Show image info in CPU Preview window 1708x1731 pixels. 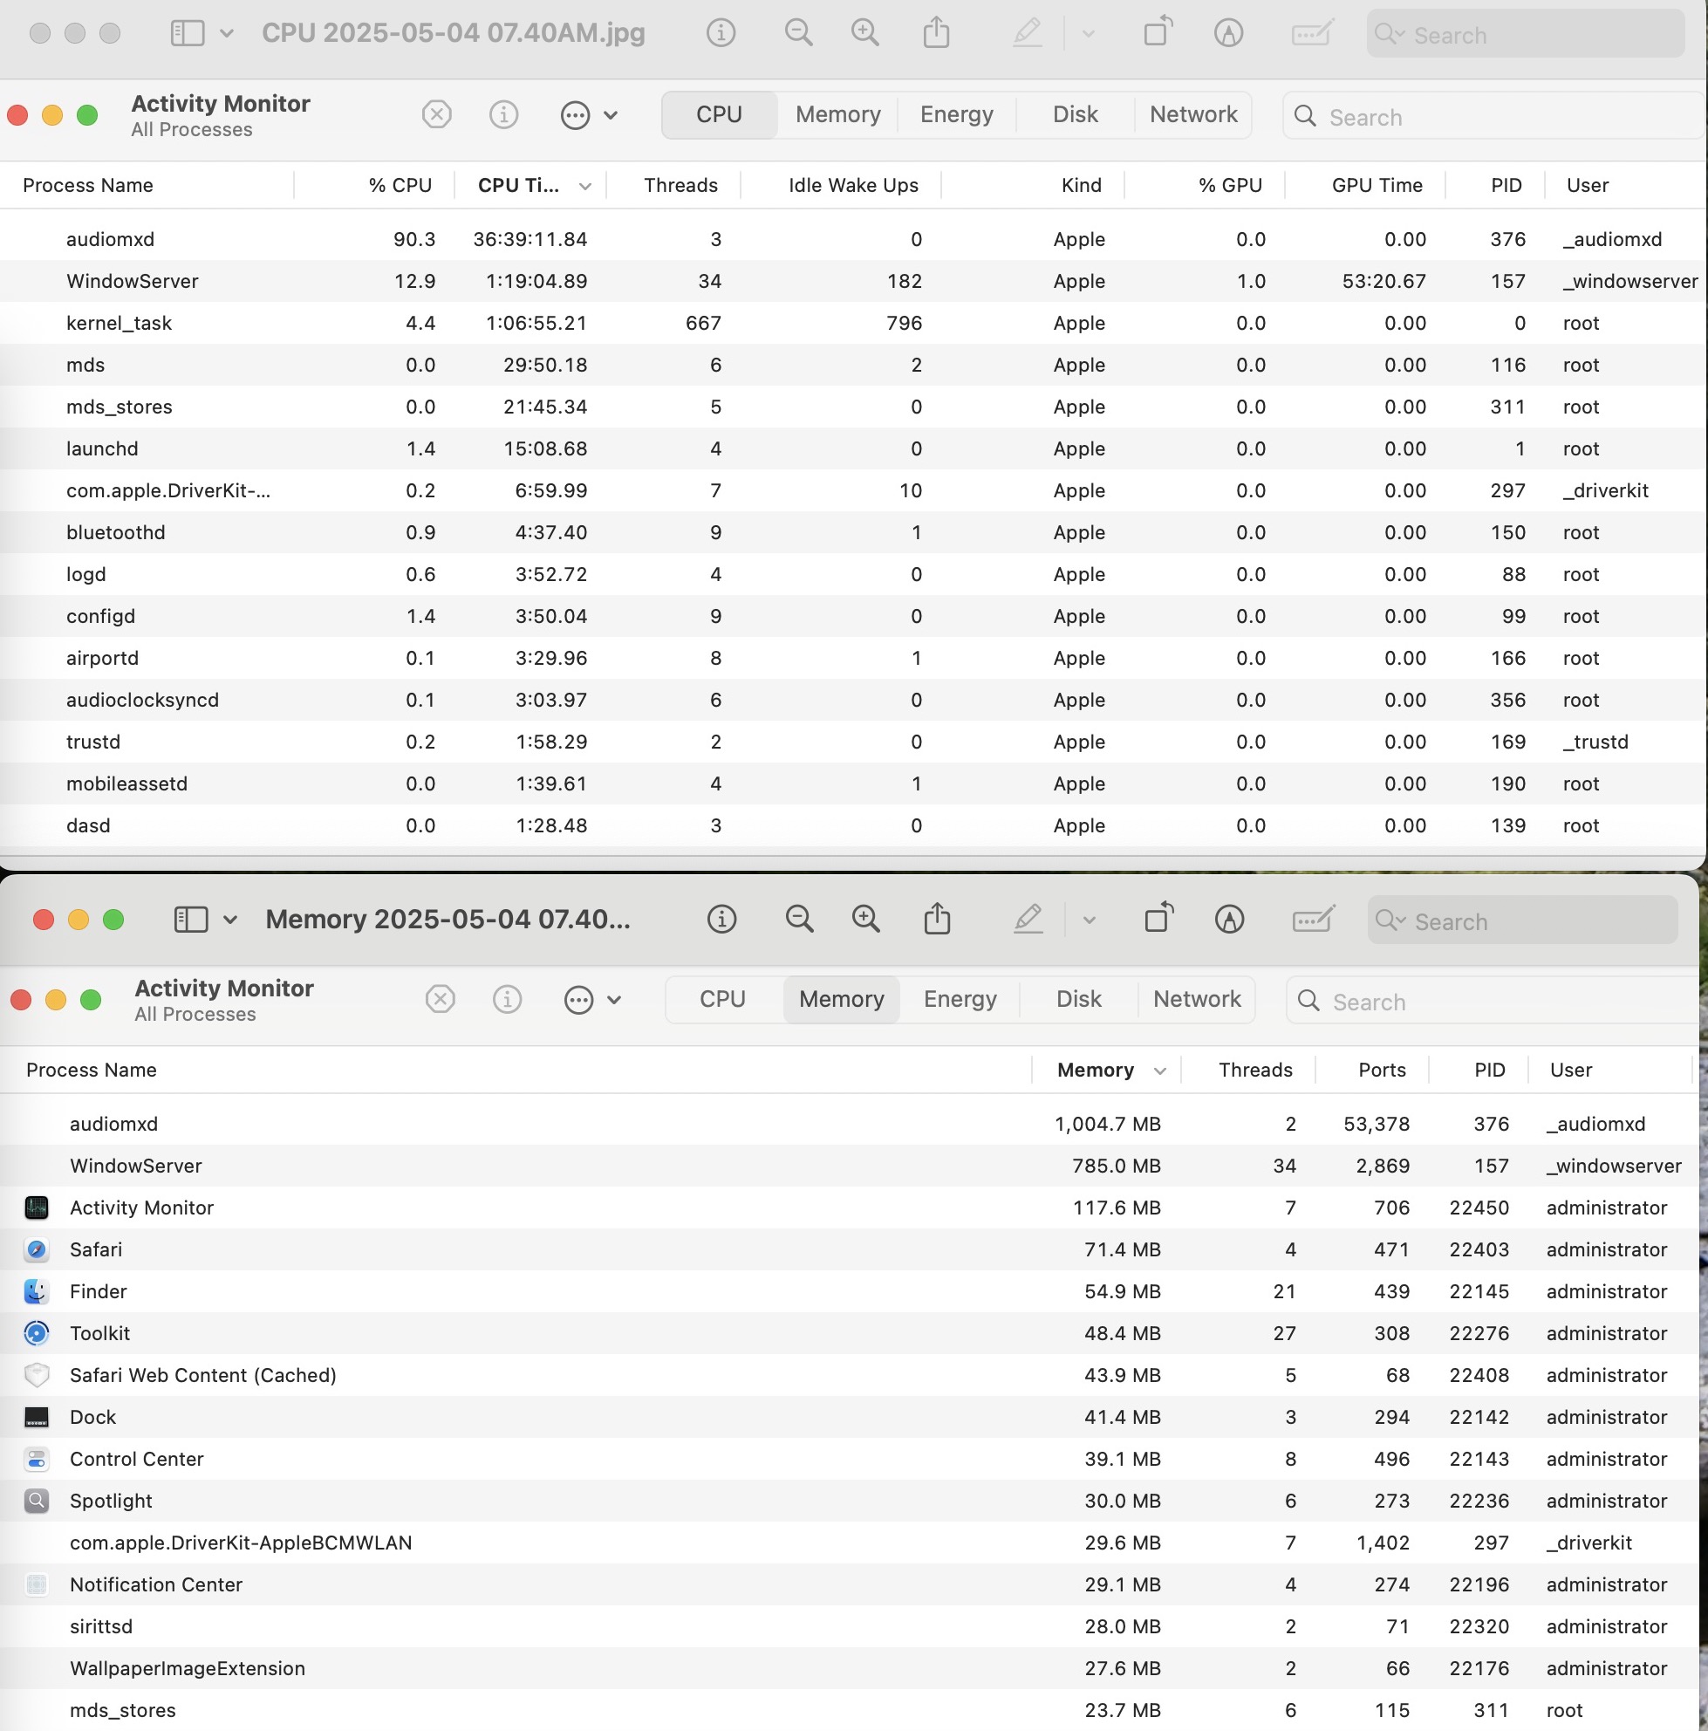pos(721,33)
